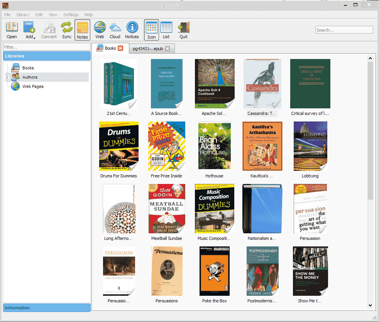
Task: Open the Add button dropdown arrow
Action: (35, 38)
